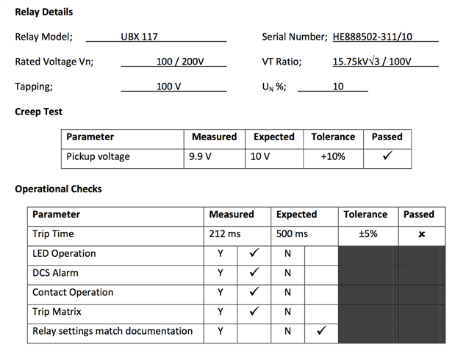Check the empty Y box for Relay settings
Viewport: 455px width, 353px height.
pyautogui.click(x=254, y=331)
